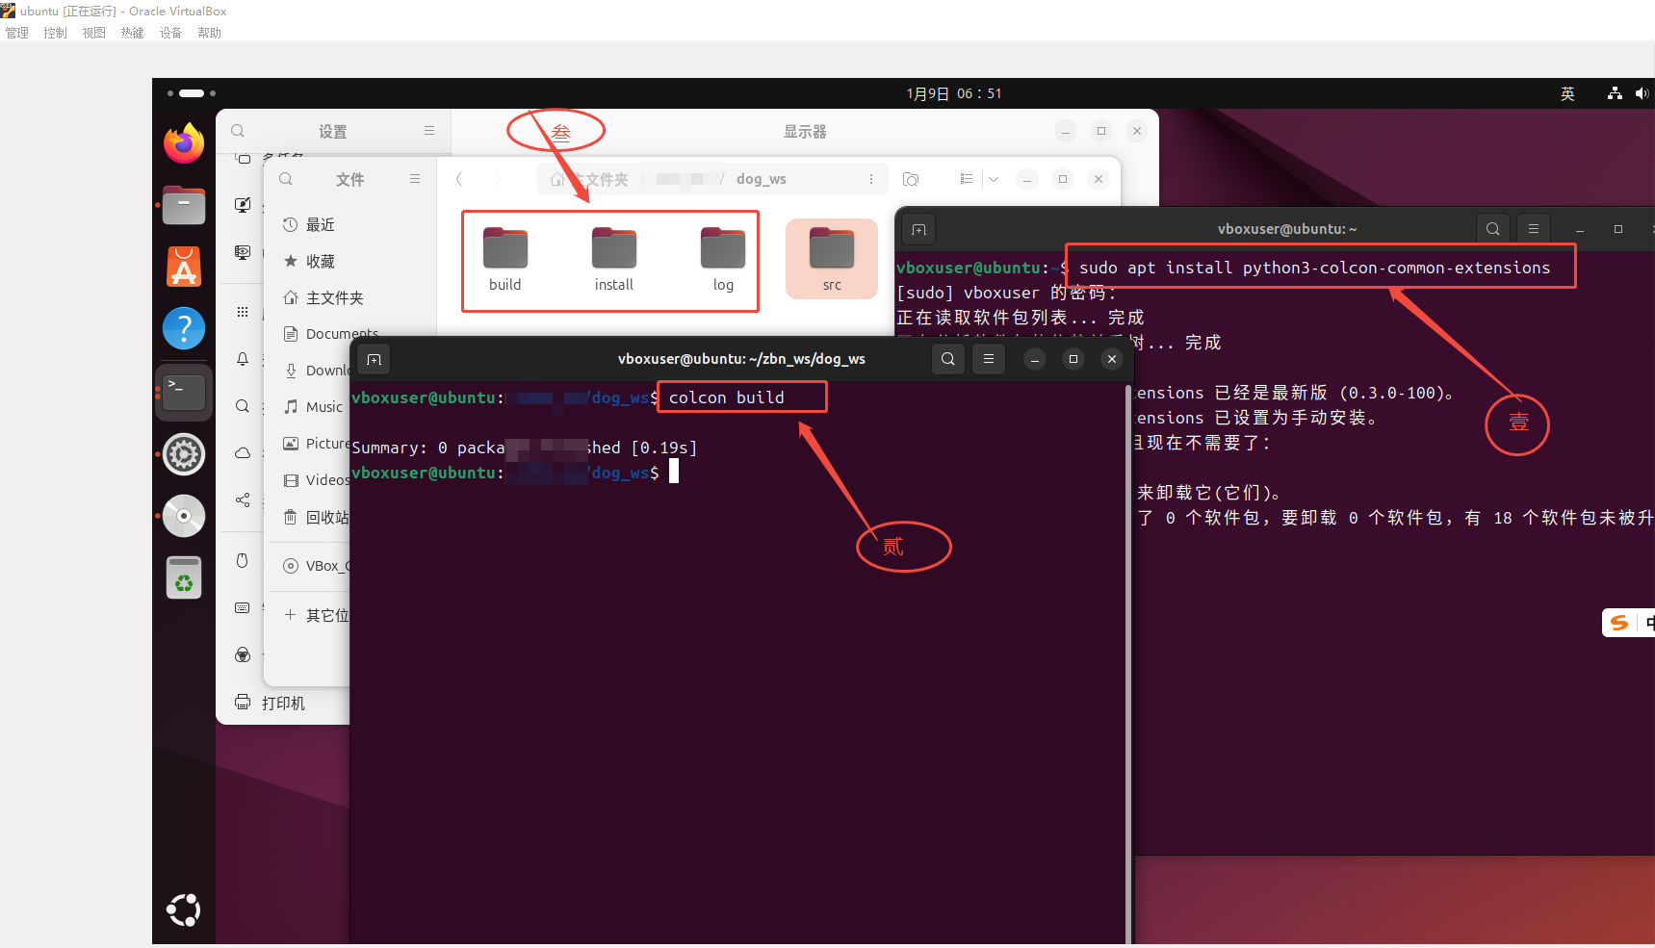Image resolution: width=1655 pixels, height=948 pixels.
Task: Select 最近 in the Files sidebar
Action: coord(320,224)
